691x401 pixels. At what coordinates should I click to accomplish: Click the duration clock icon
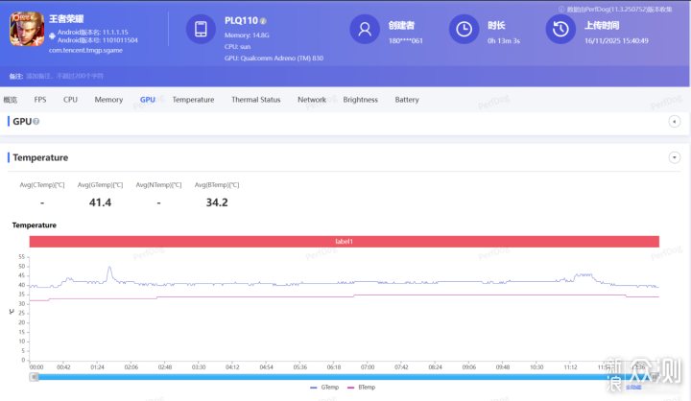pos(464,30)
